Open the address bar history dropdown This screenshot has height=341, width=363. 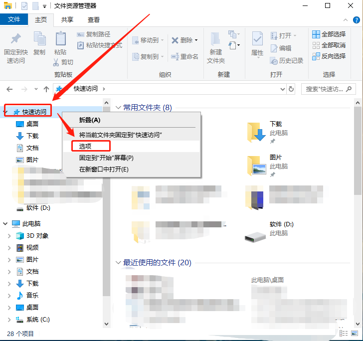(282, 89)
